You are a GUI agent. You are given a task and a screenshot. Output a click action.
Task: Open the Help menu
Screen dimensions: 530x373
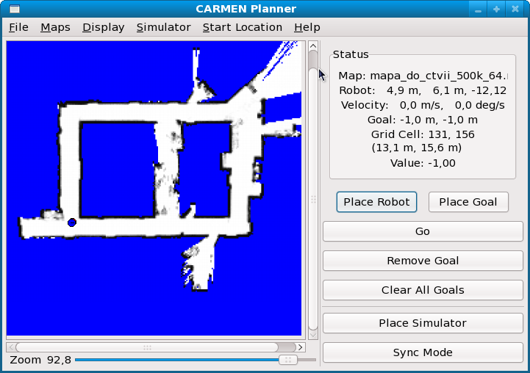tap(307, 27)
